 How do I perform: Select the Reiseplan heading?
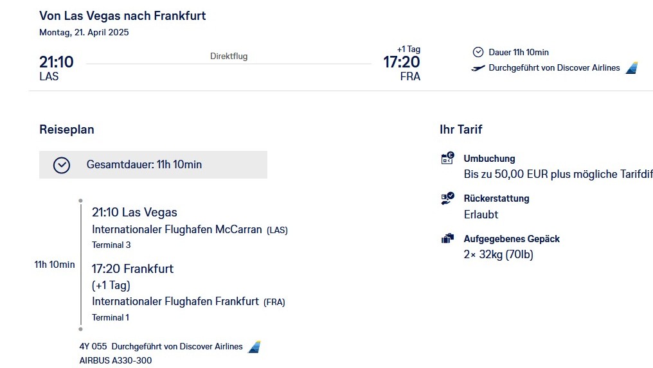point(67,130)
